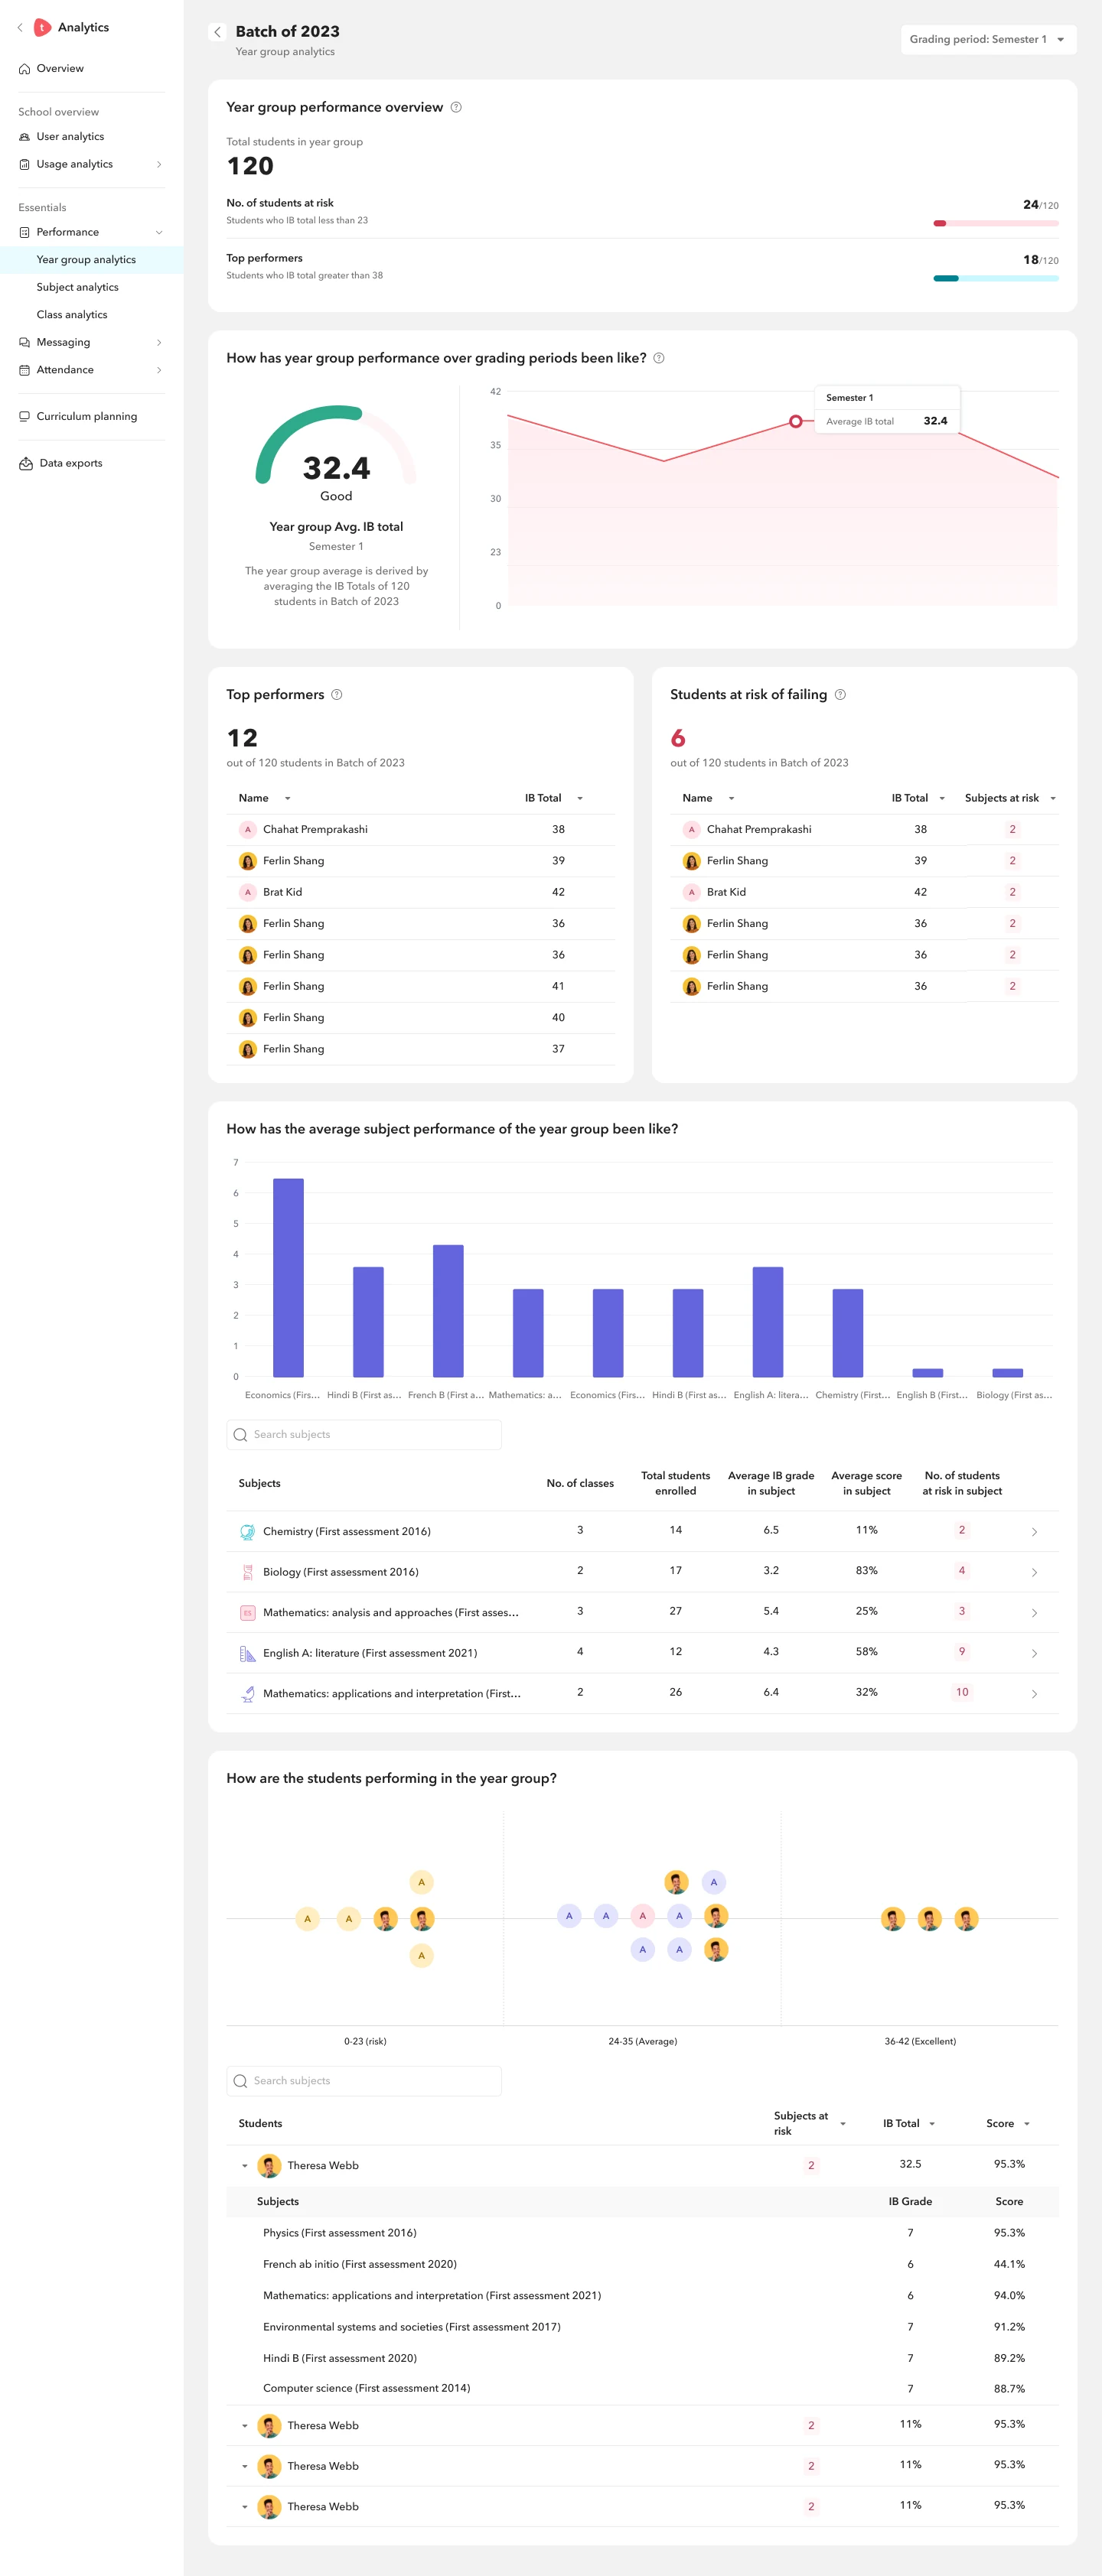Click the Chemistry subject icon in the subjects table

click(247, 1531)
